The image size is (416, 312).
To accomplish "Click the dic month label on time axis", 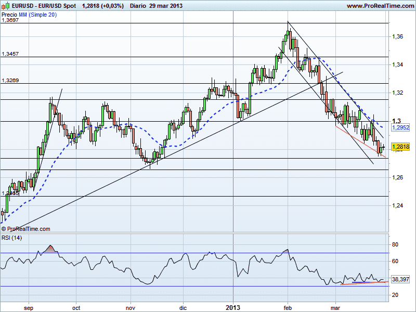I will pos(183,308).
